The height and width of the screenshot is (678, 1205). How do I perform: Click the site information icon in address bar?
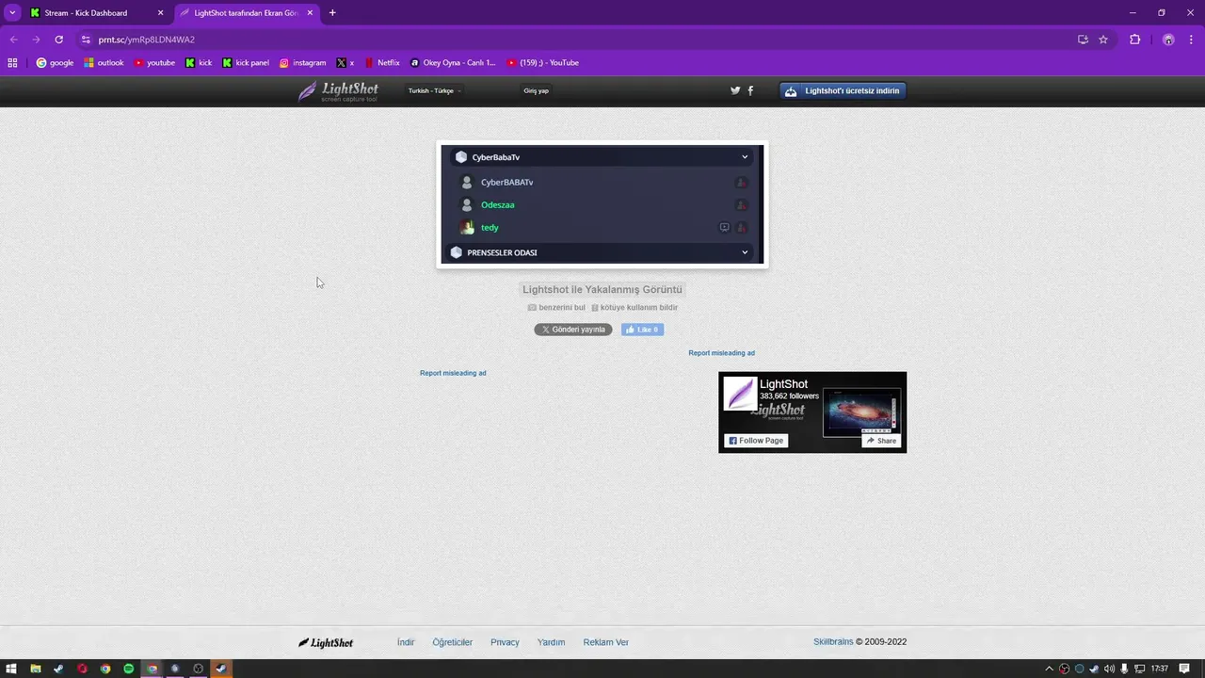coord(86,40)
